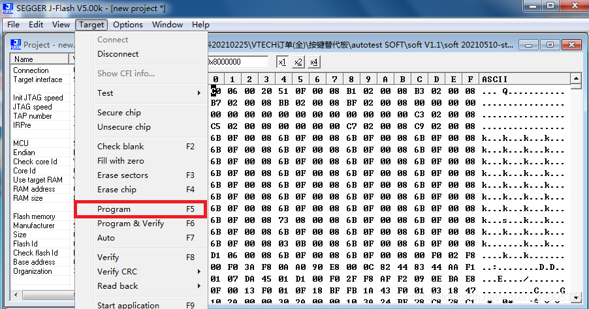The image size is (589, 309).
Task: Click hex view scroll up arrow
Action: pyautogui.click(x=576, y=78)
